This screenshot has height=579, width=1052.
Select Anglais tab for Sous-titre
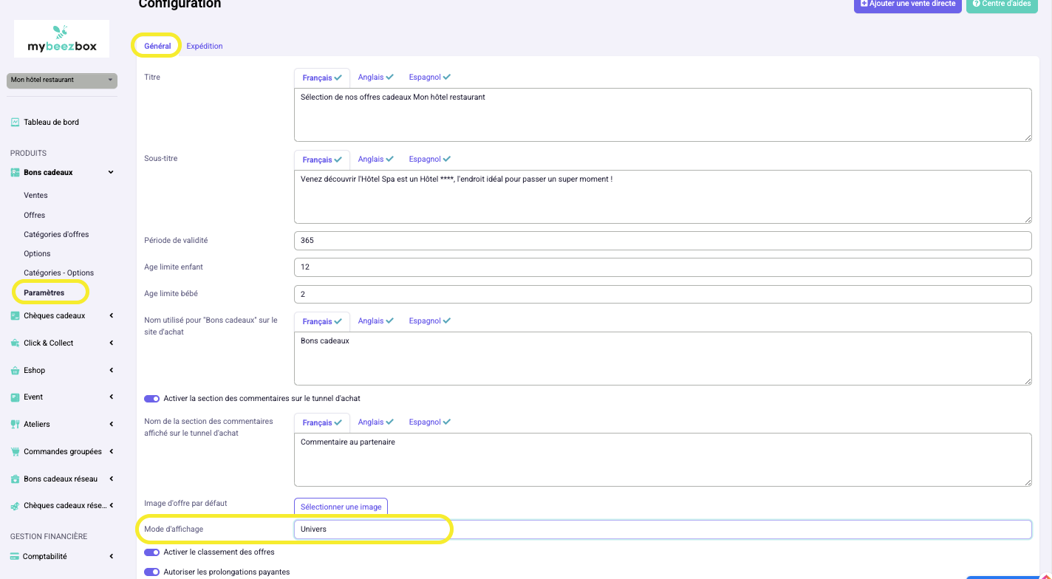[x=376, y=159]
